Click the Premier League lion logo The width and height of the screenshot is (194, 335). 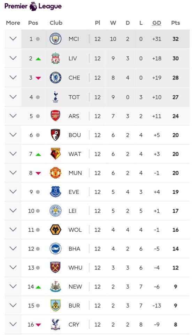click(33, 6)
